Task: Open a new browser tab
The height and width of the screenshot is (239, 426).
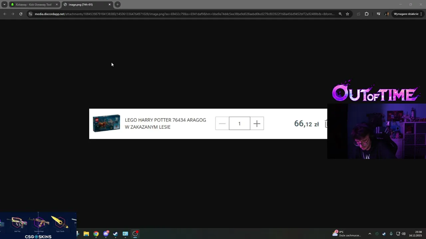Action: (x=117, y=5)
